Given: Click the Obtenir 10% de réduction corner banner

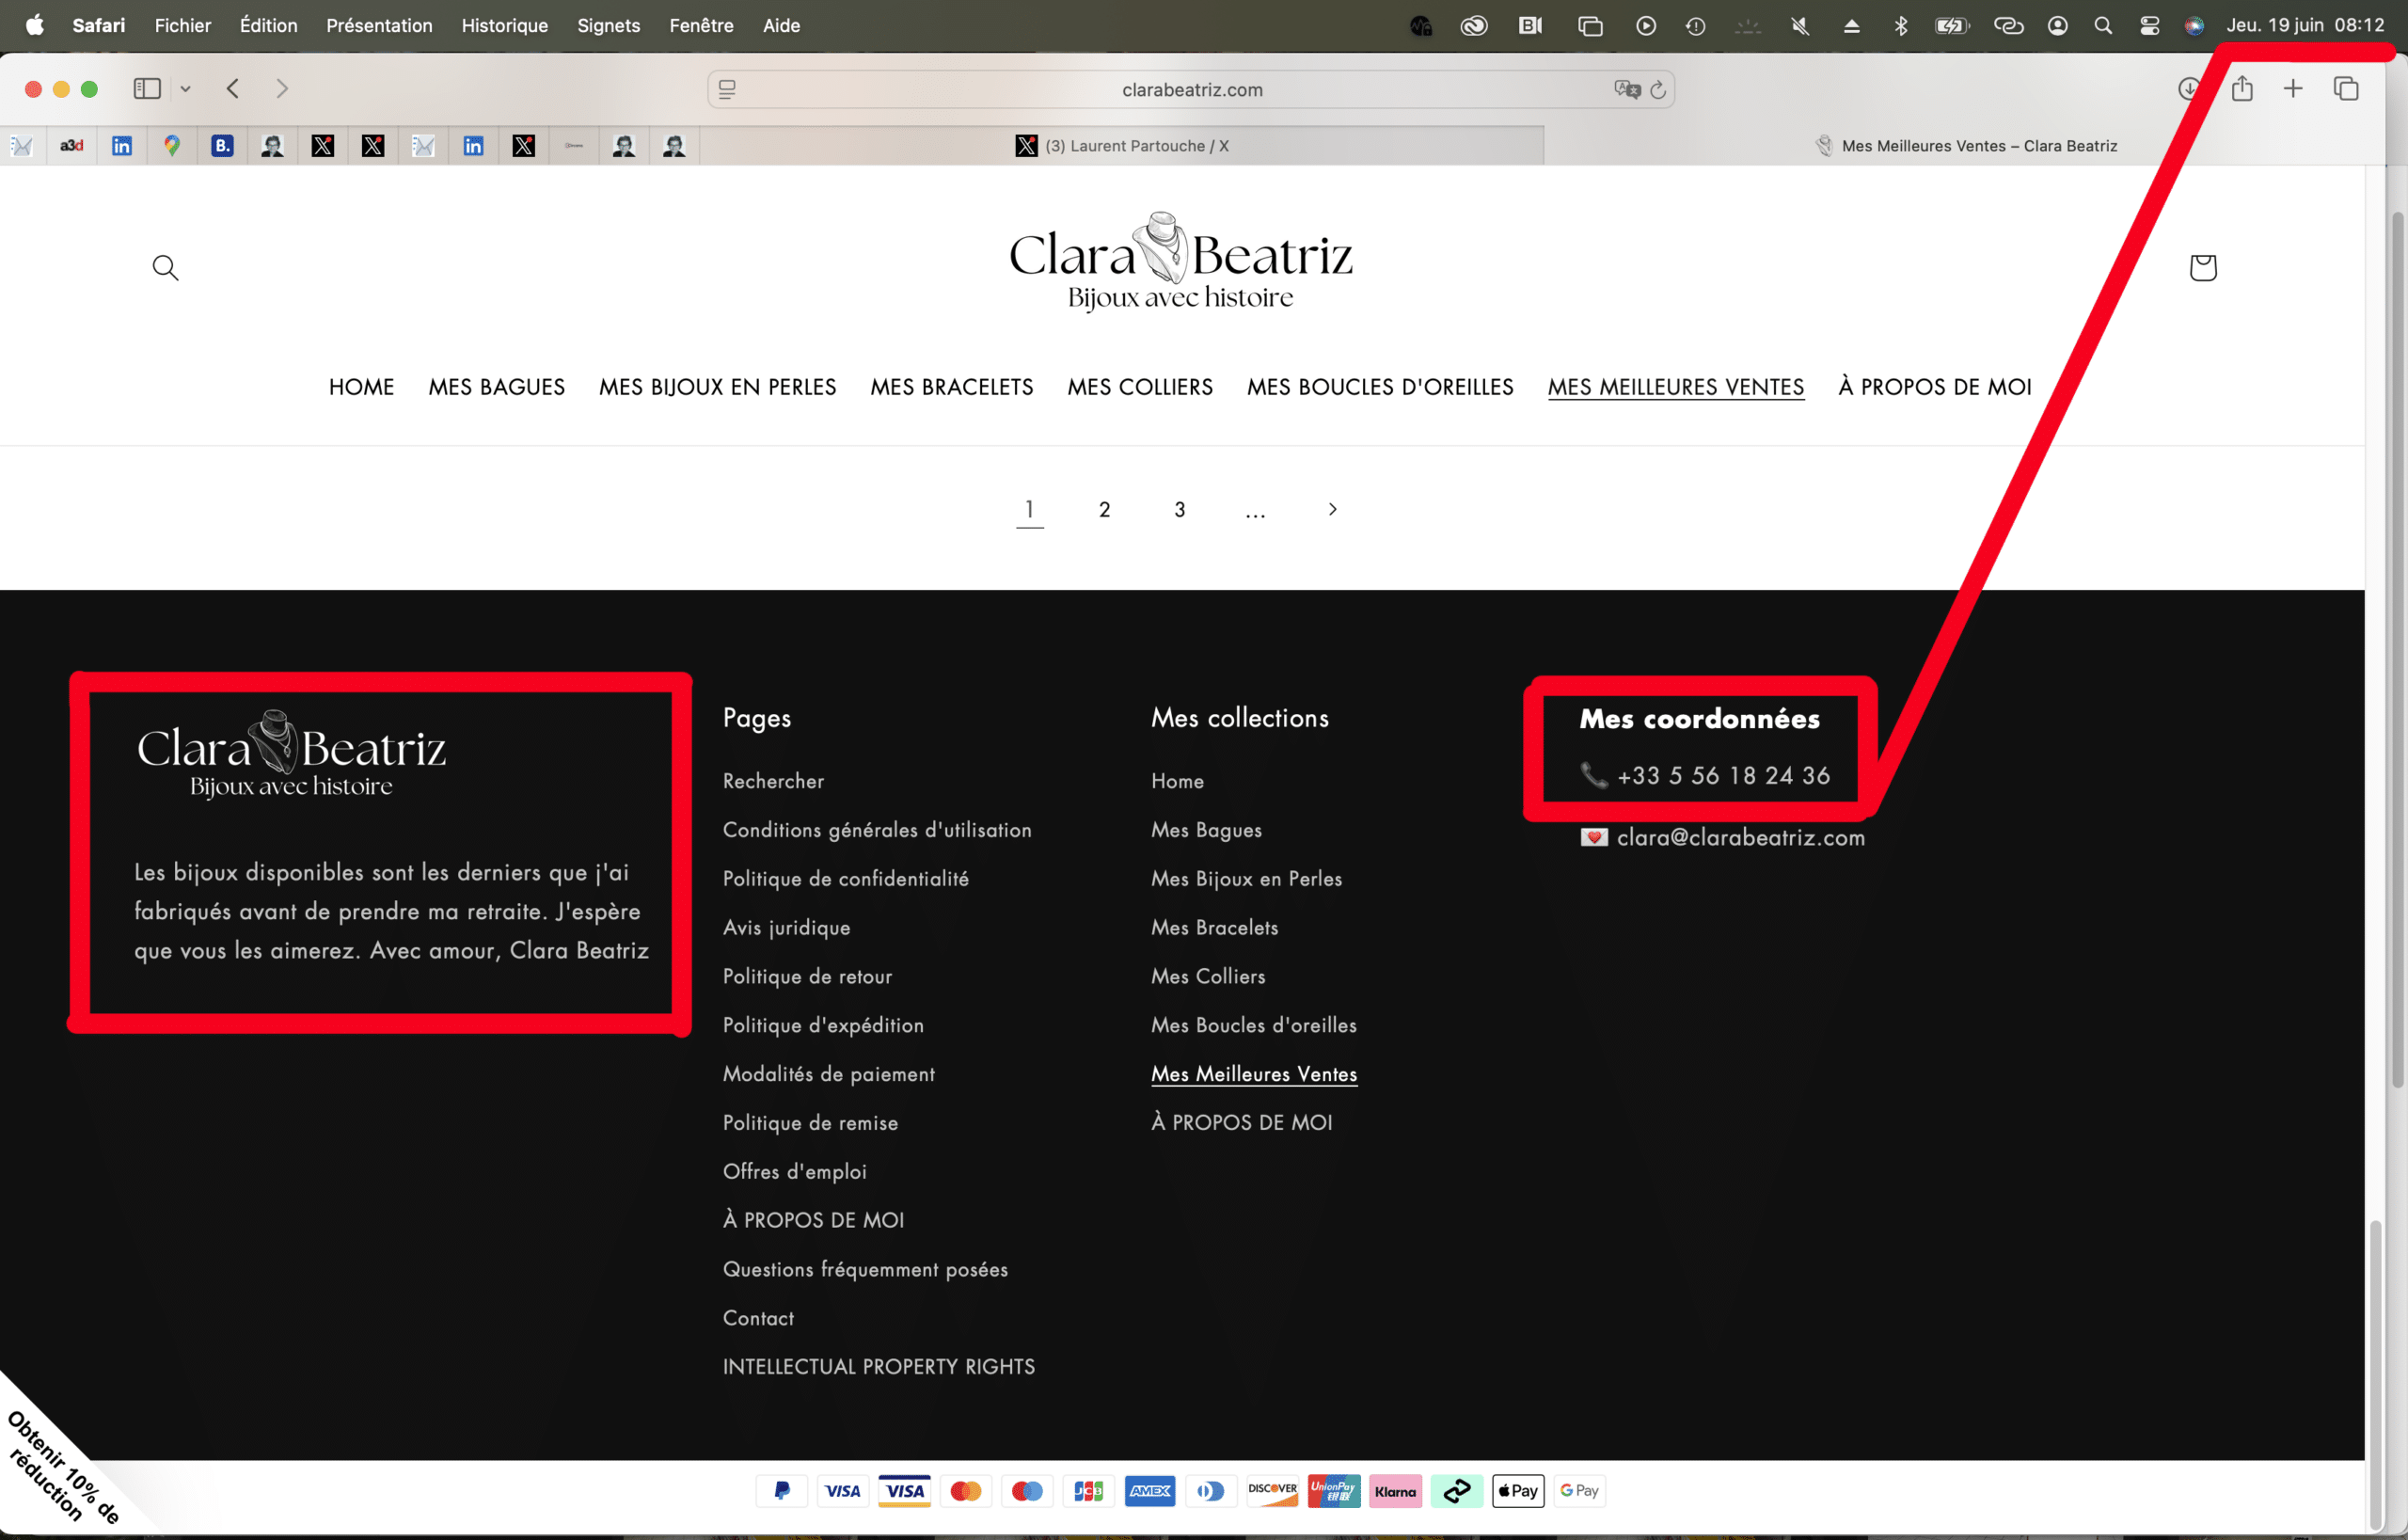Looking at the screenshot, I should 60,1465.
